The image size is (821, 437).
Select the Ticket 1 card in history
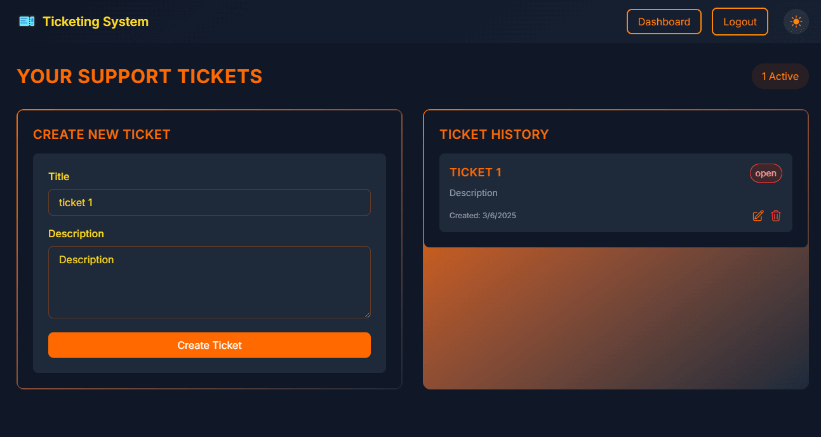616,193
